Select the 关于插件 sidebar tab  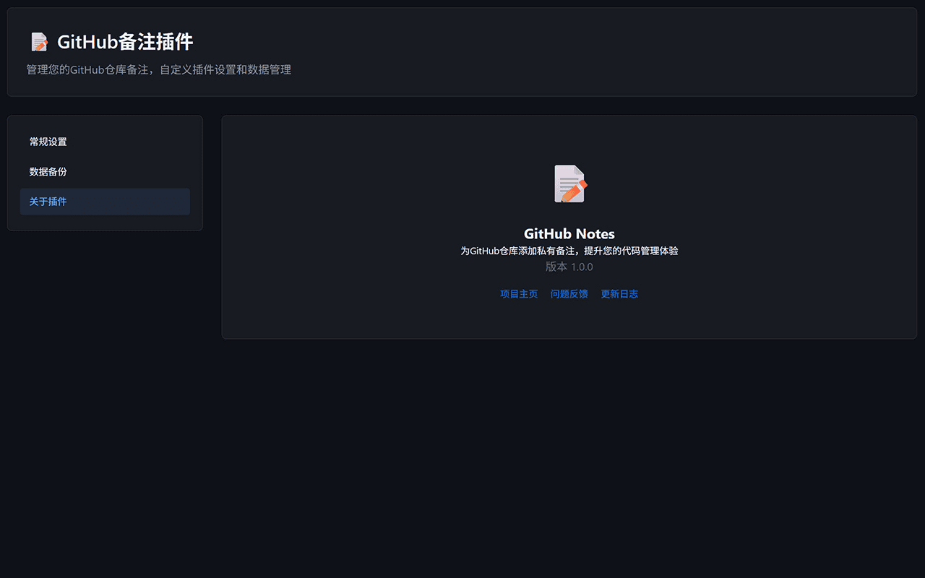pos(105,202)
